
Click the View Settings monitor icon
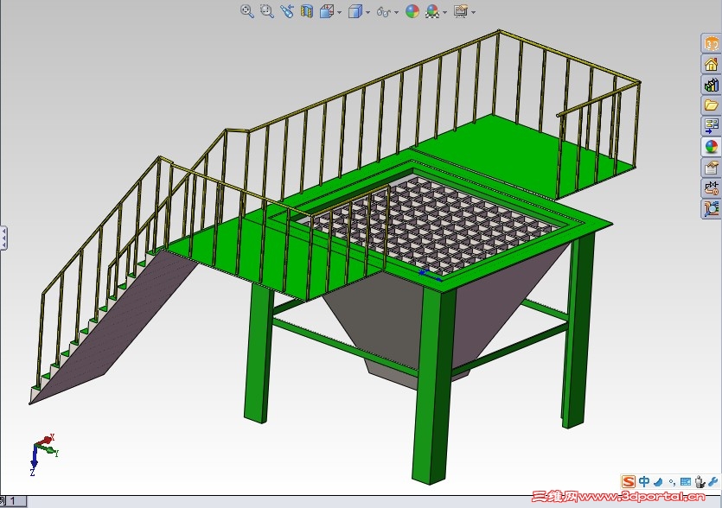461,11
